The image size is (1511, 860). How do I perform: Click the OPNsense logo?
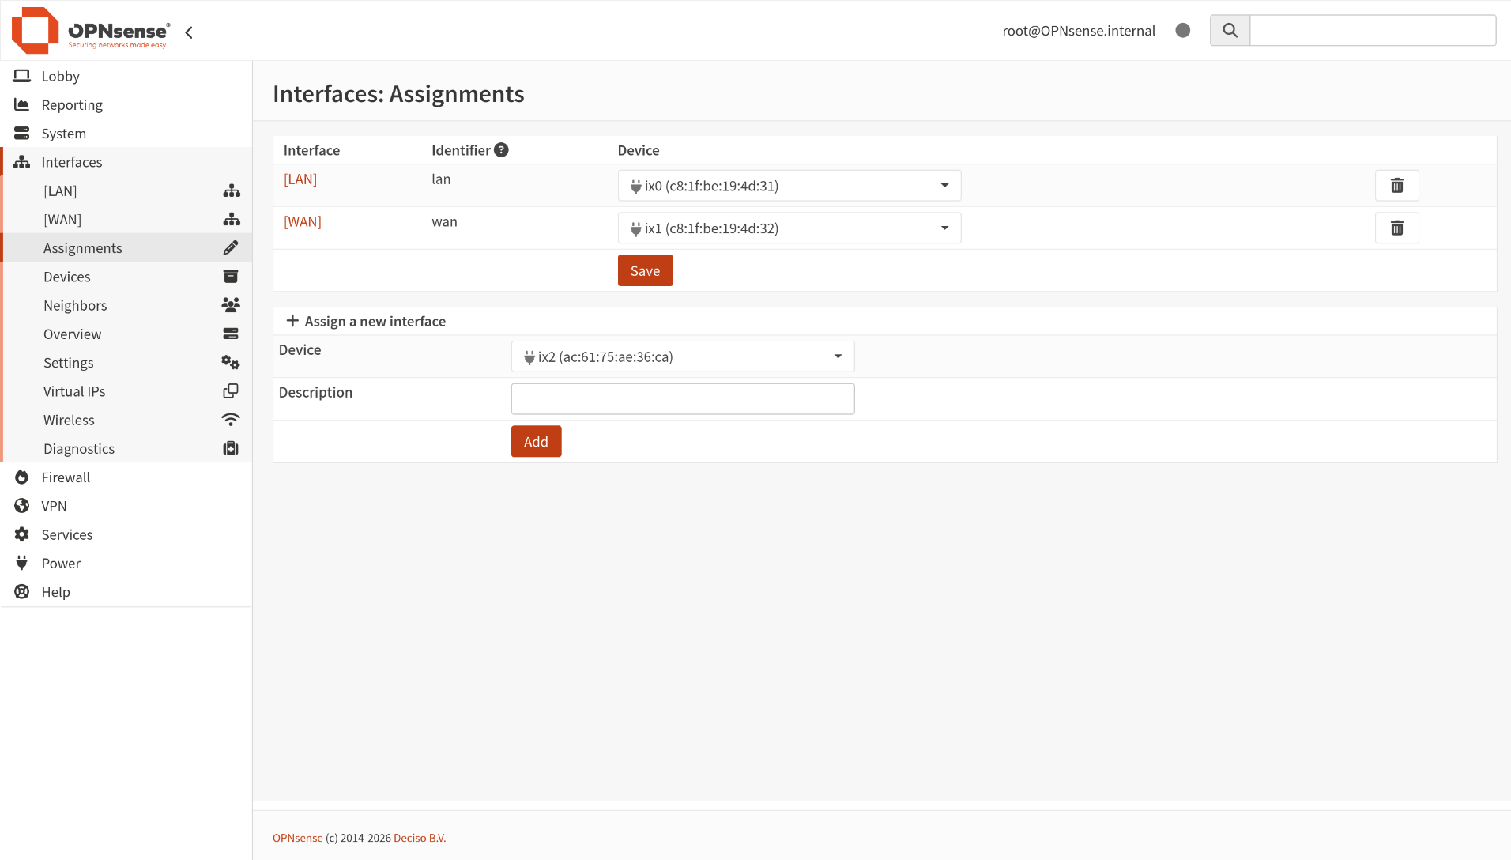[91, 31]
